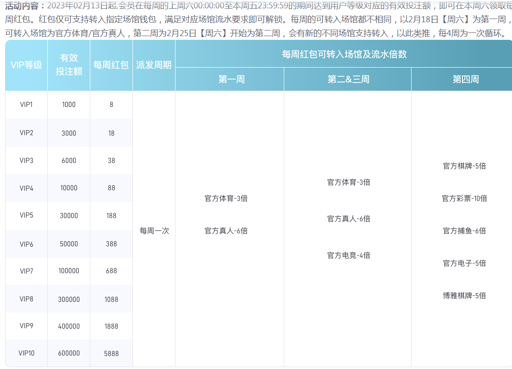The height and width of the screenshot is (369, 512).
Task: Click the 第四周 sub-header
Action: 461,79
